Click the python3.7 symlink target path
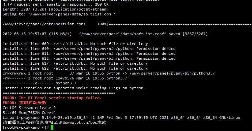 [x=172, y=73]
